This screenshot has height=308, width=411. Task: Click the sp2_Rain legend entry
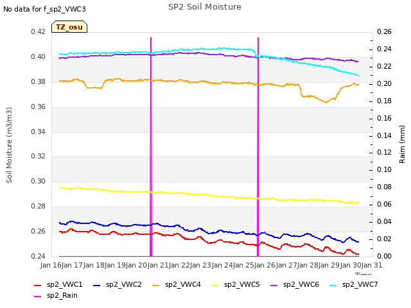56,296
